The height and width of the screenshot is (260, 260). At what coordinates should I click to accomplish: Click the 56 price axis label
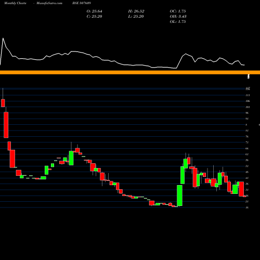pyautogui.click(x=247, y=160)
